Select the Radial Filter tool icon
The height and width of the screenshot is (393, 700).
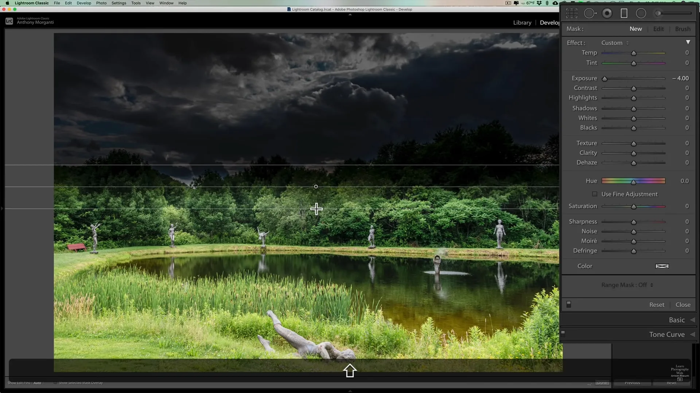pyautogui.click(x=641, y=13)
